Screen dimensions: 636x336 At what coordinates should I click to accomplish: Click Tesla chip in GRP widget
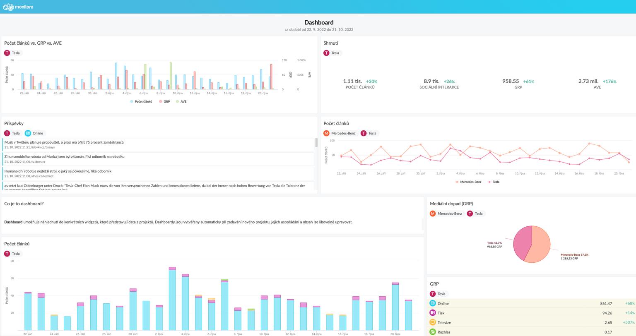point(438,294)
